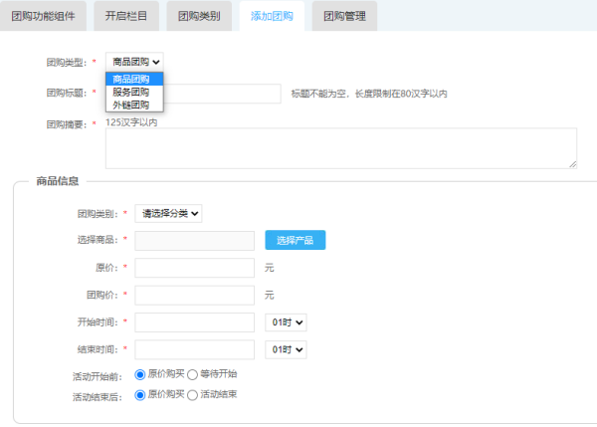This screenshot has height=427, width=597.
Task: Click the 选择产品 button
Action: pos(295,240)
